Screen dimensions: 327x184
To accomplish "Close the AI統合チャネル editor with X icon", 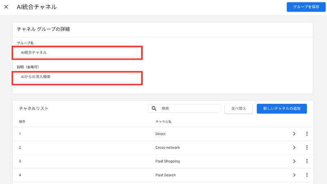I will point(6,7).
